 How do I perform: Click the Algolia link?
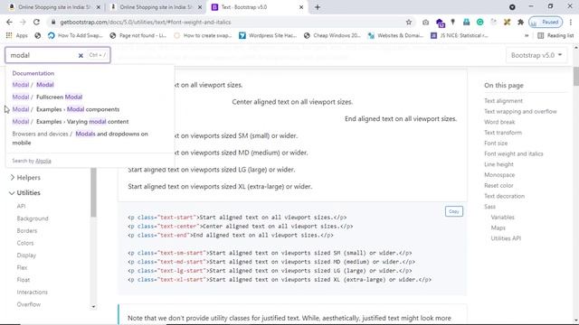pyautogui.click(x=43, y=161)
